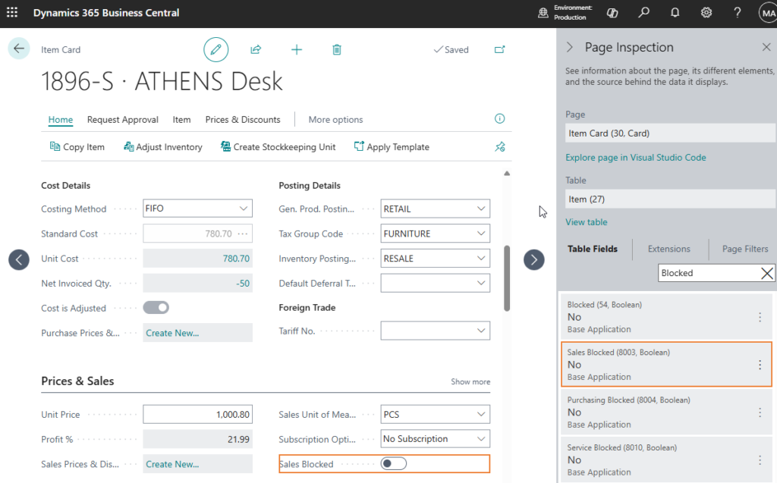The height and width of the screenshot is (483, 777).
Task: Open the notifications bell
Action: coord(675,13)
